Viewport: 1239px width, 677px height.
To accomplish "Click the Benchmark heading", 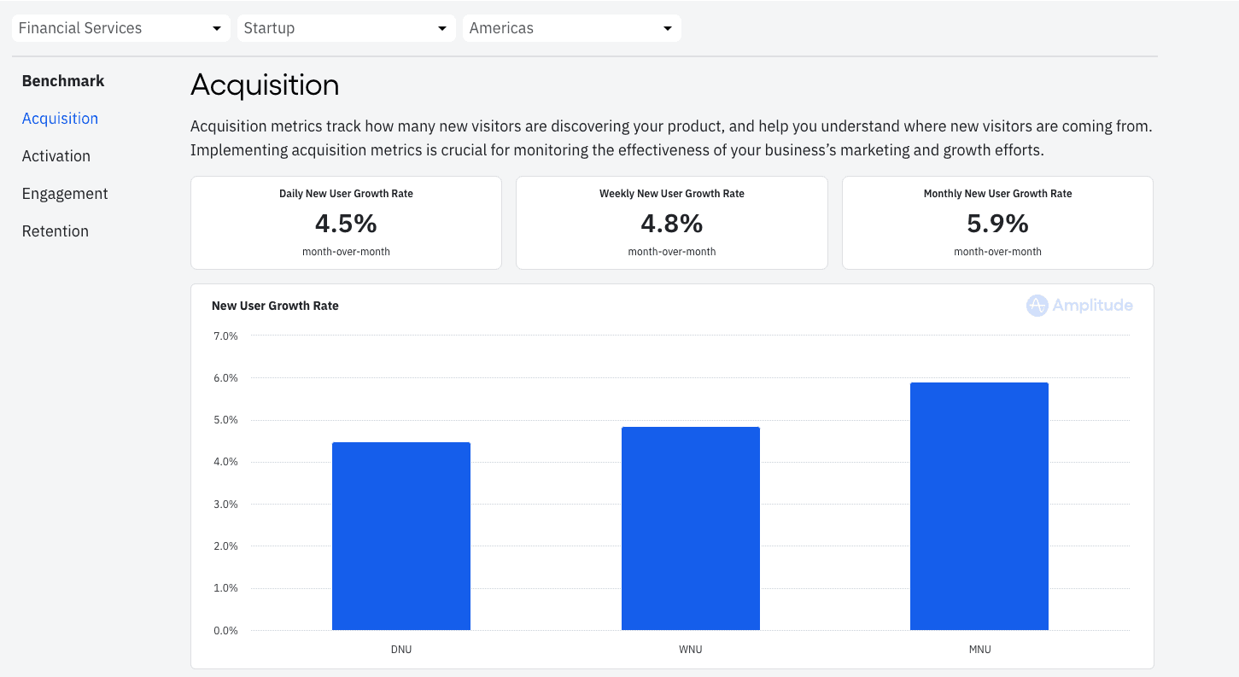I will tap(63, 80).
